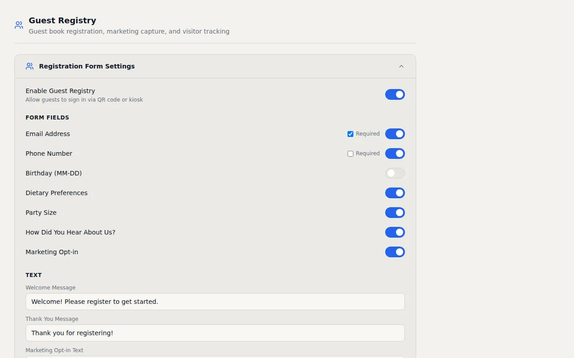Uncheck Required for Email Address
This screenshot has width=574, height=358.
point(350,134)
